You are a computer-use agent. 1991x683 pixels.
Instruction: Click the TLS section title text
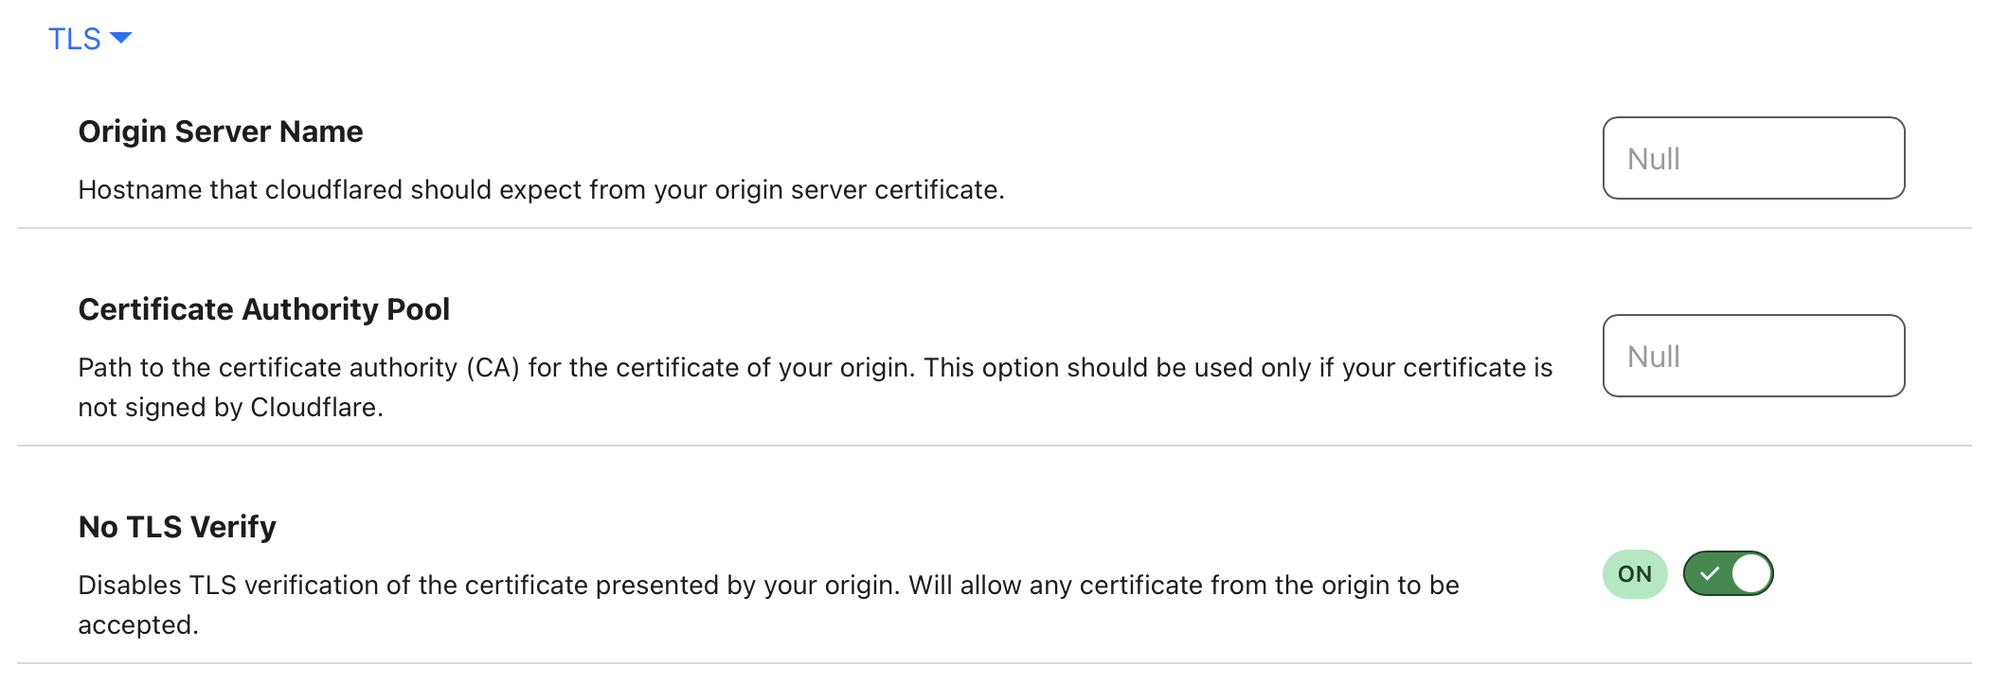tap(74, 39)
